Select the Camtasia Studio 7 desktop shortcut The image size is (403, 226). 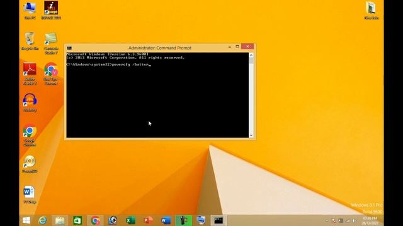[51, 43]
